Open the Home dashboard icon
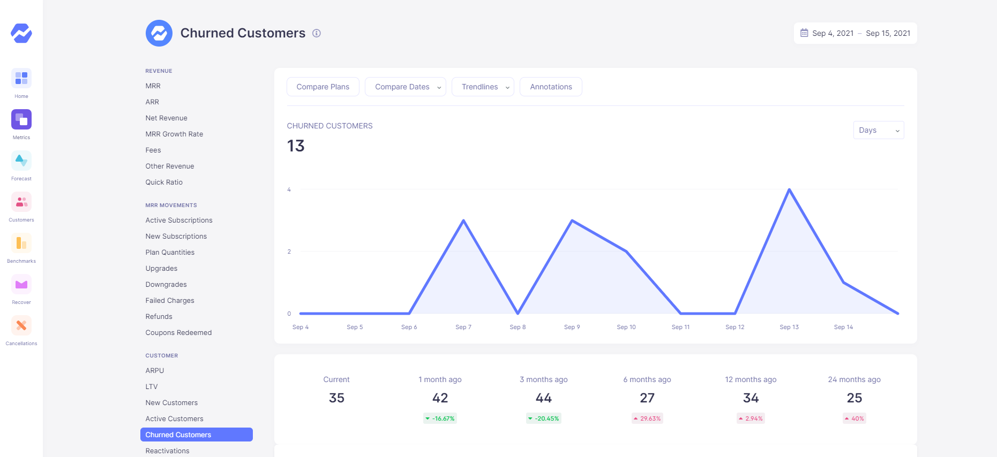This screenshot has height=457, width=997. click(x=21, y=79)
